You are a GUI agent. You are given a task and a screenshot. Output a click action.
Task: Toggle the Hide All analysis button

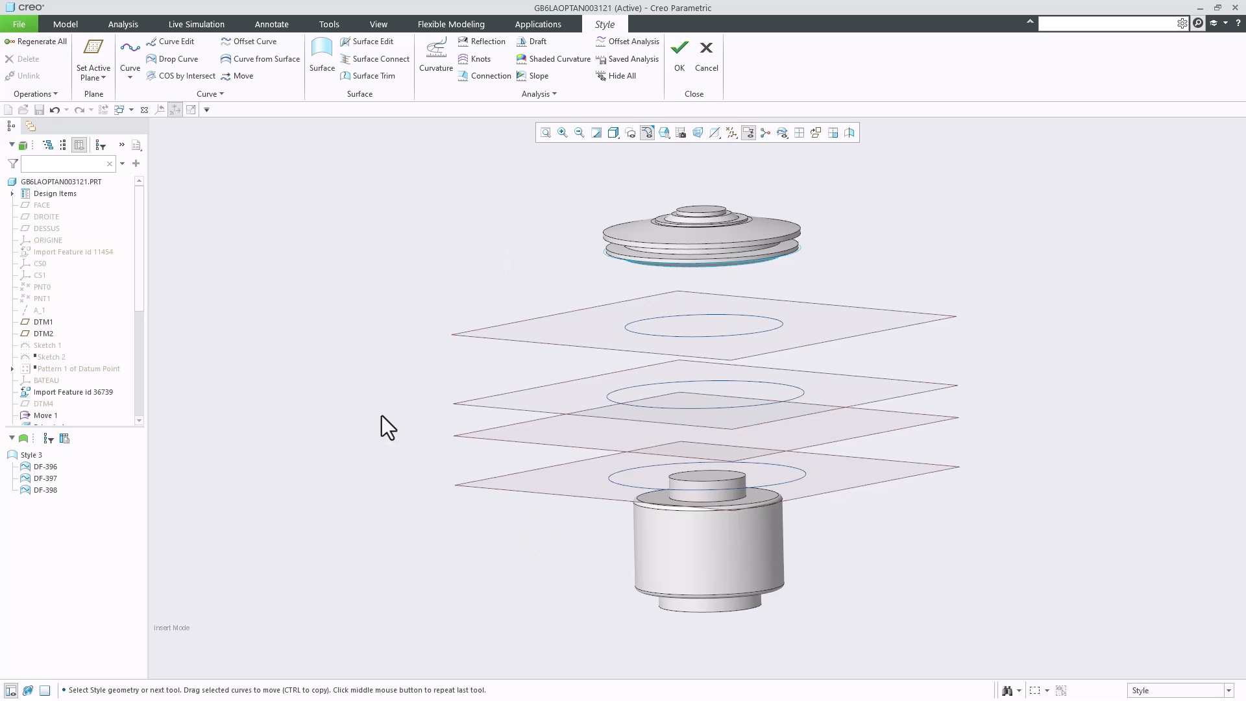[616, 75]
